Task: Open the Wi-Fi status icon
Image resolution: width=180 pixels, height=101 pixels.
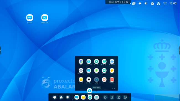Action: 165,3
